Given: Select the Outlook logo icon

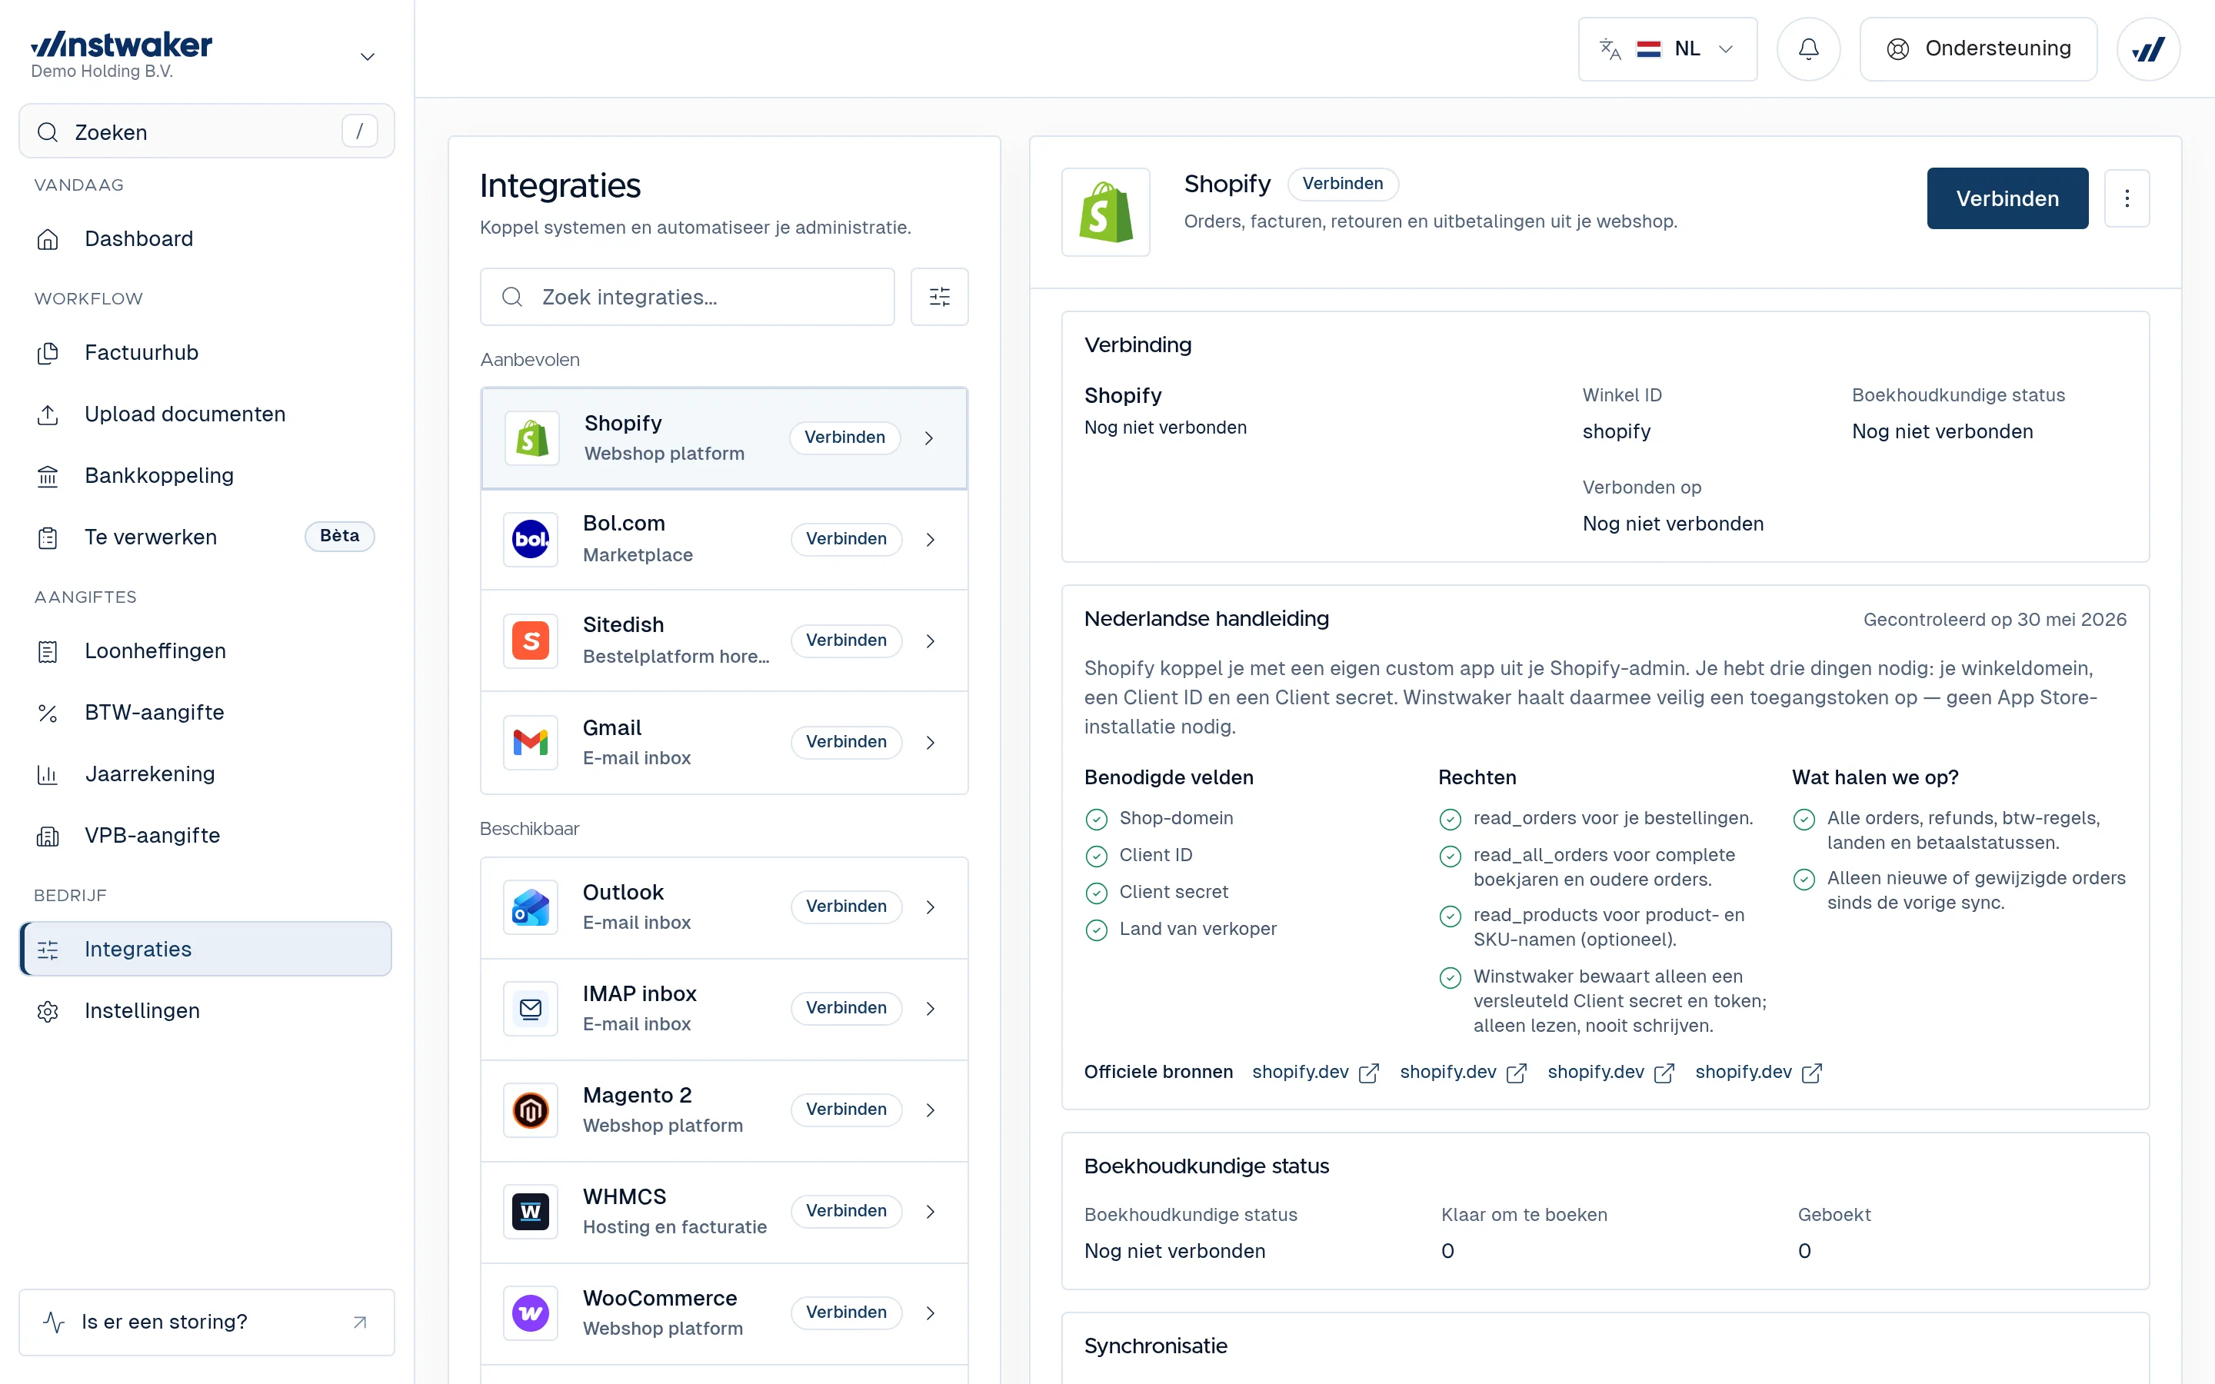Looking at the screenshot, I should click(x=531, y=907).
